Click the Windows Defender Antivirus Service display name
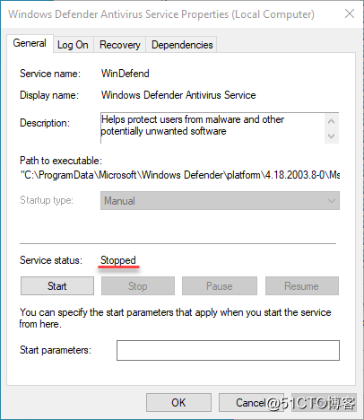364x420 pixels. [178, 95]
